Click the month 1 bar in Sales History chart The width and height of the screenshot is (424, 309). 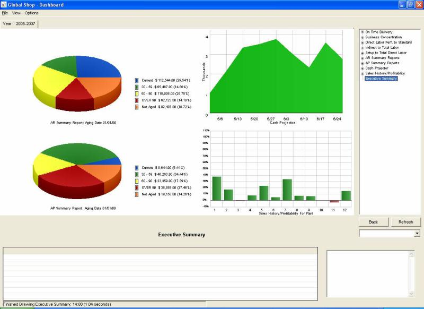217,188
